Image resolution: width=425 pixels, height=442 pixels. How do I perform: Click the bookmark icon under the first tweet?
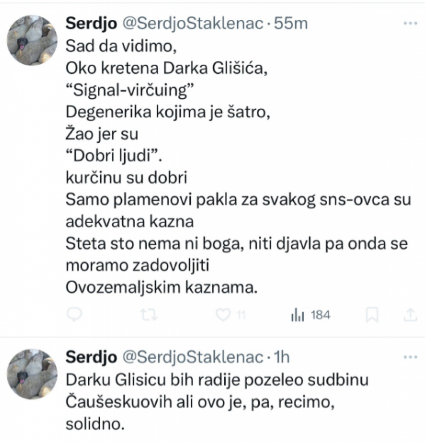(x=373, y=313)
